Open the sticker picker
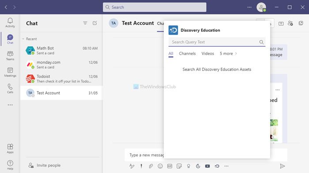The height and width of the screenshot is (173, 309). click(x=179, y=166)
